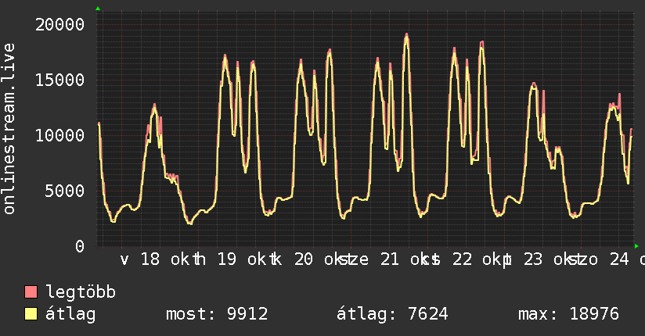Click the yellow átlag legend swatch
The height and width of the screenshot is (336, 645).
point(31,314)
